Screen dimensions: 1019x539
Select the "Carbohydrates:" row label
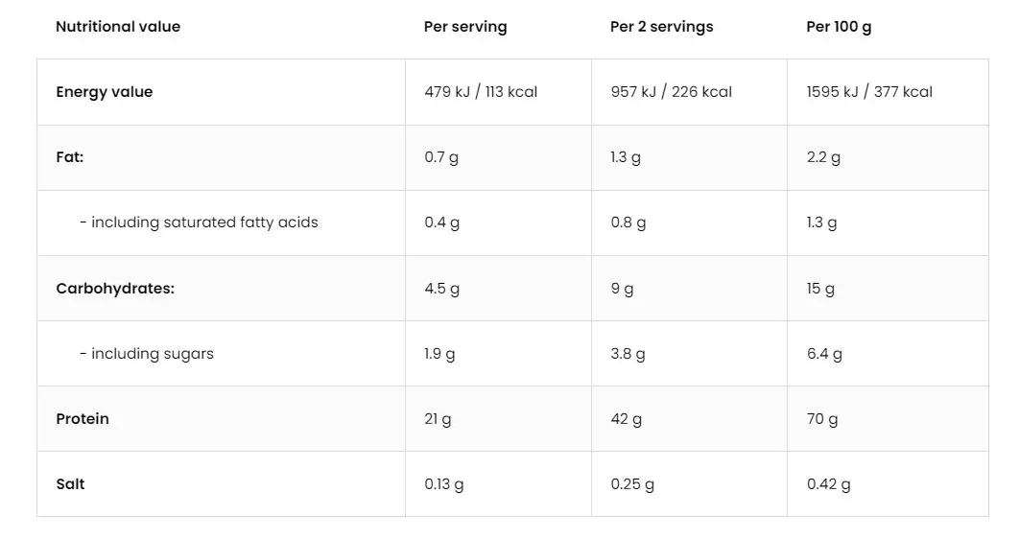[x=115, y=288]
